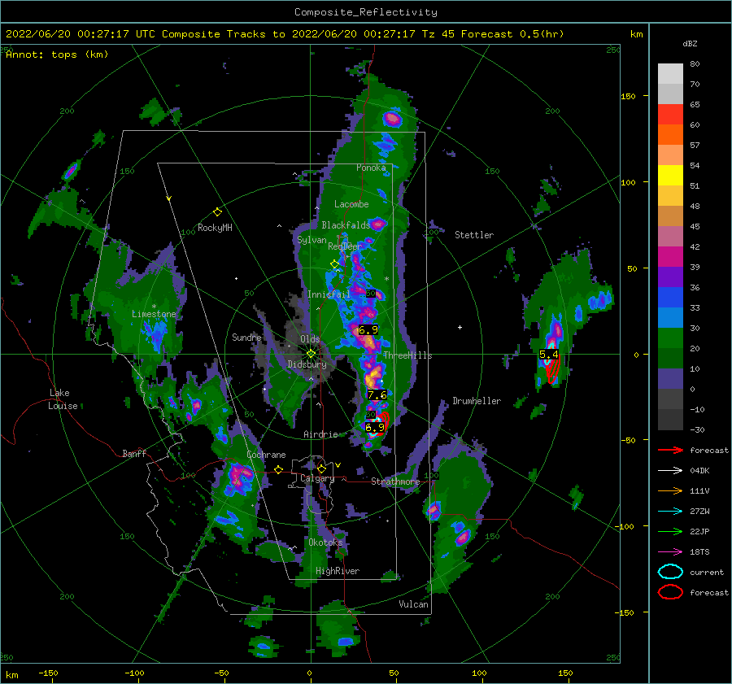Image resolution: width=732 pixels, height=684 pixels.
Task: Select the cyan 'current' ellipse legend icon
Action: tap(670, 572)
